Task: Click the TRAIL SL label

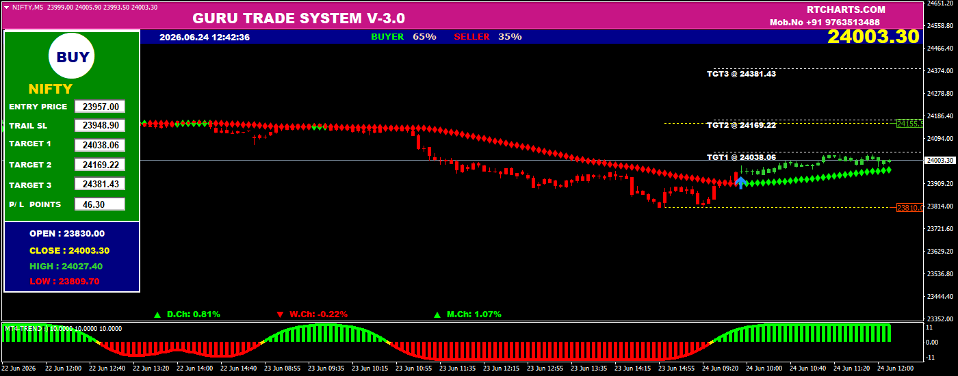Action: [x=28, y=126]
